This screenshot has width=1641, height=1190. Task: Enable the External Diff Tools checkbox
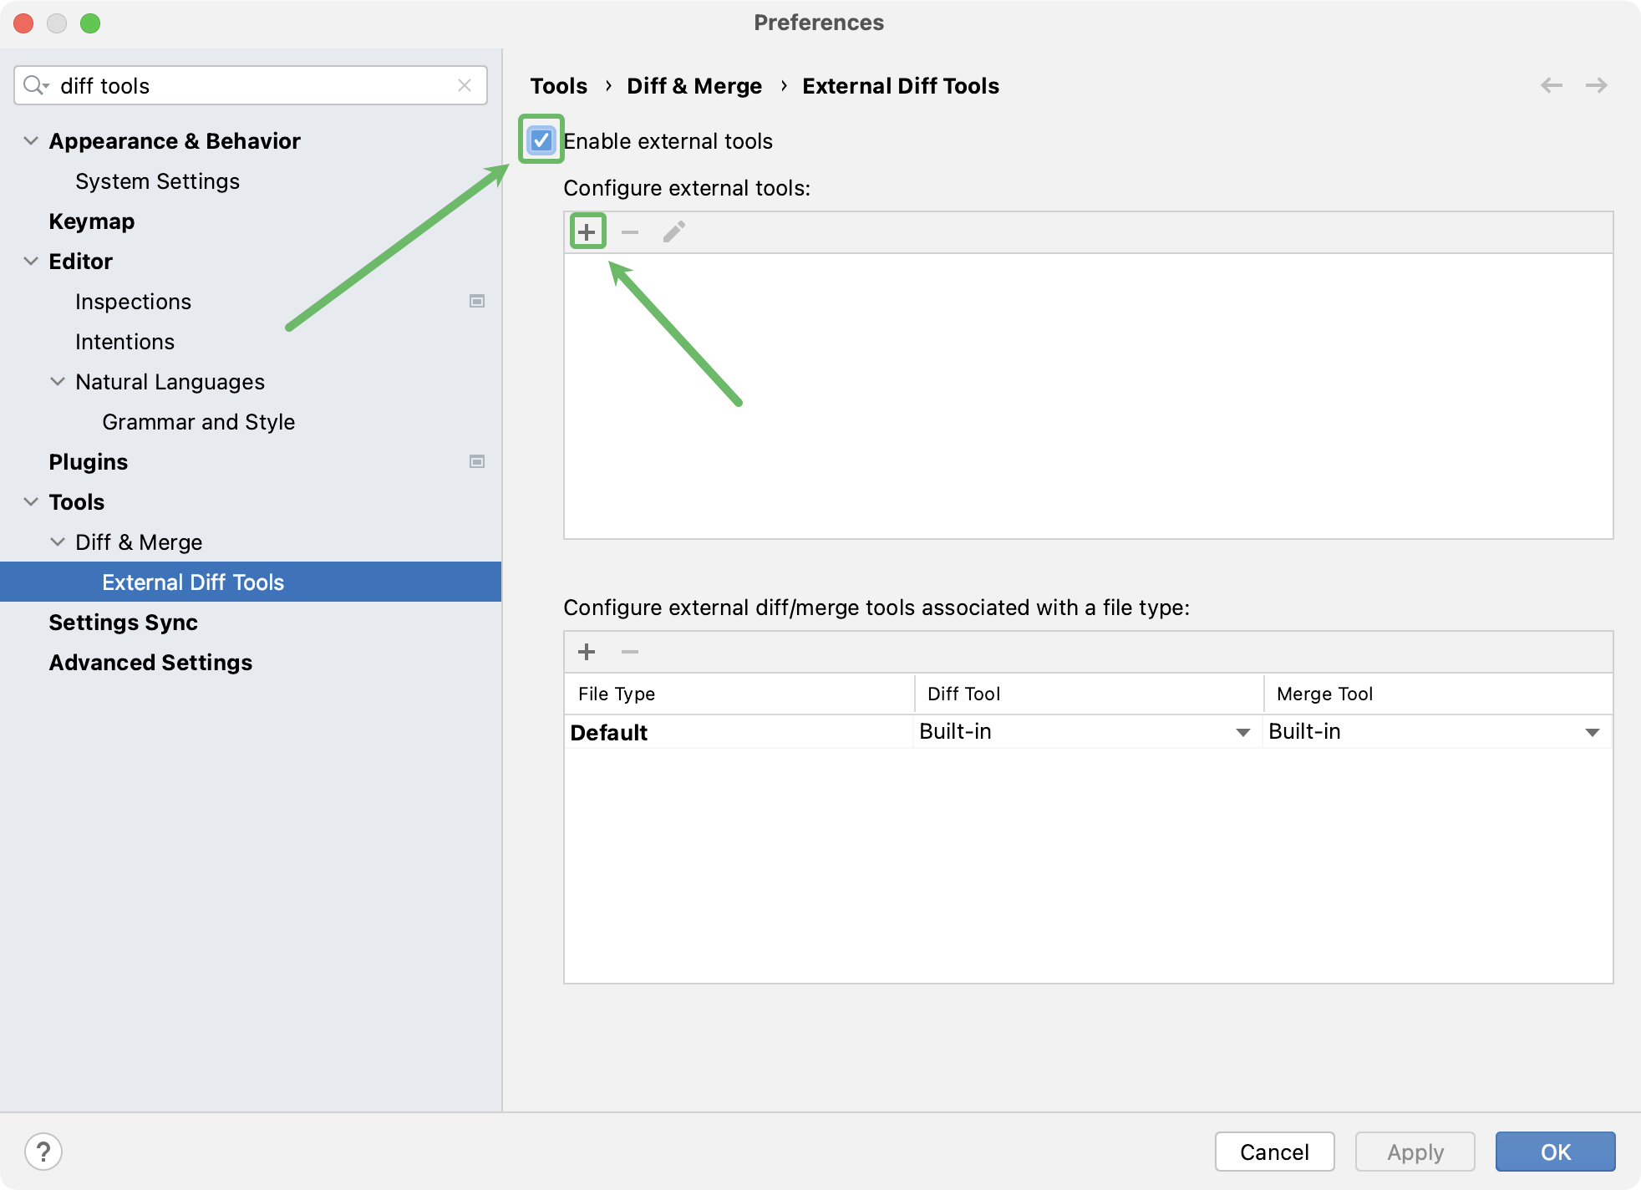coord(541,140)
